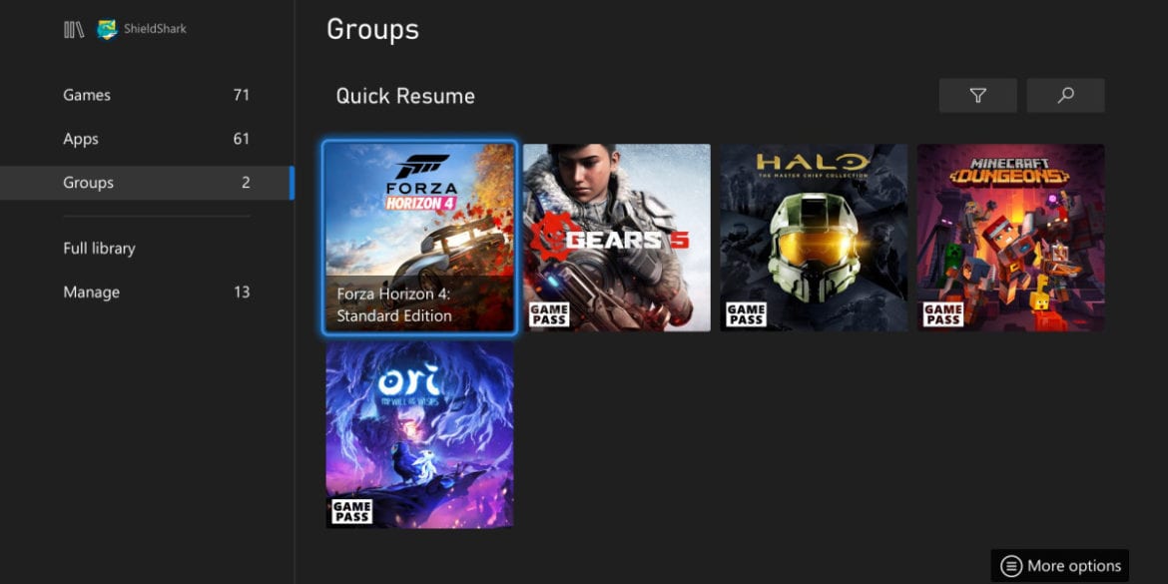Screen dimensions: 1168x584
Task: Open Ori and the Will of the Wisps
Action: (x=419, y=434)
